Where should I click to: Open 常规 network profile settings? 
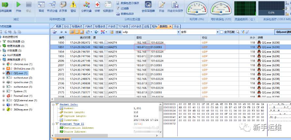coord(41,7)
